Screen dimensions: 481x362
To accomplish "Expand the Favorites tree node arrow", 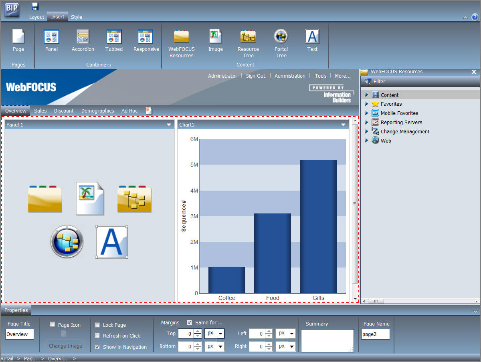I will (x=367, y=104).
